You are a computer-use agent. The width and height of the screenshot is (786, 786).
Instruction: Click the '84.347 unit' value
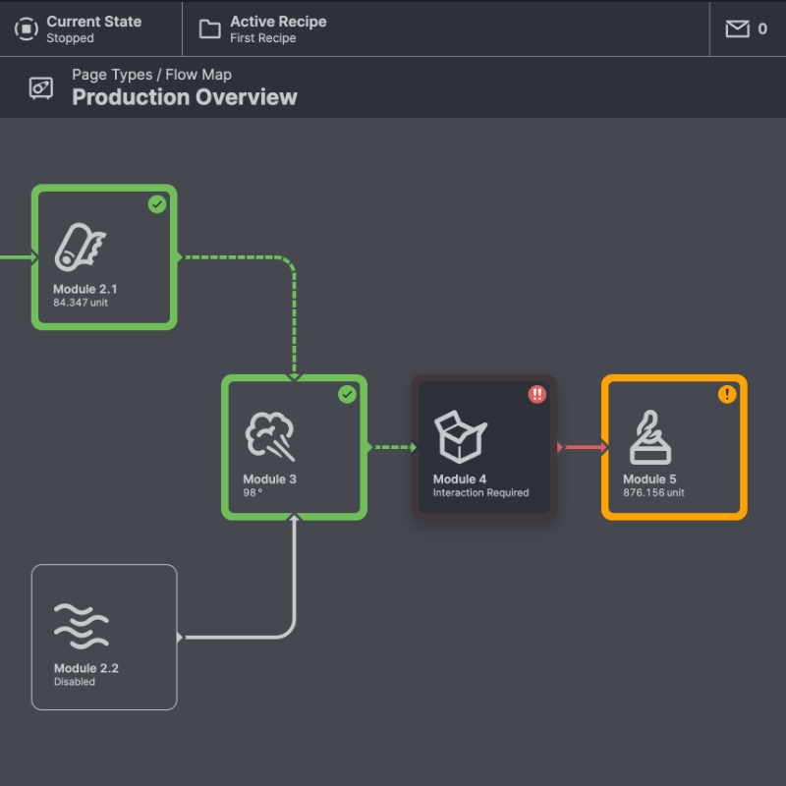[x=81, y=303]
